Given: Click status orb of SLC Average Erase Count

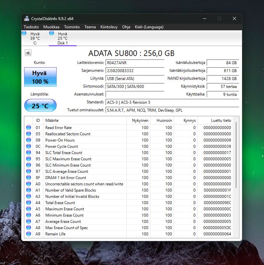Looking at the screenshot, I should [29, 171].
